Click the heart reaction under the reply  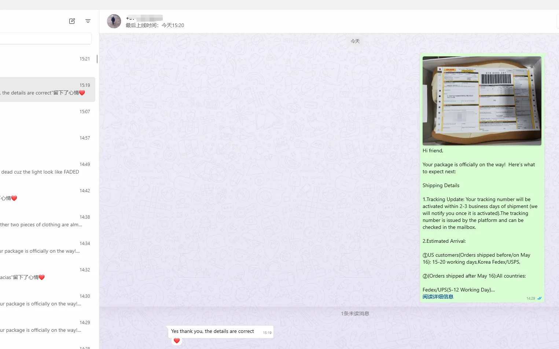pyautogui.click(x=177, y=341)
